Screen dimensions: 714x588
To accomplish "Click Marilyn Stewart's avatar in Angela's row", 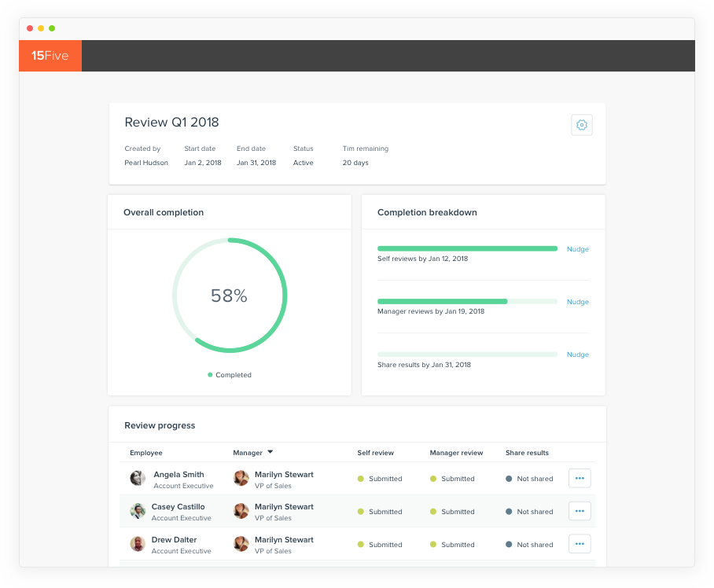I will coord(241,478).
